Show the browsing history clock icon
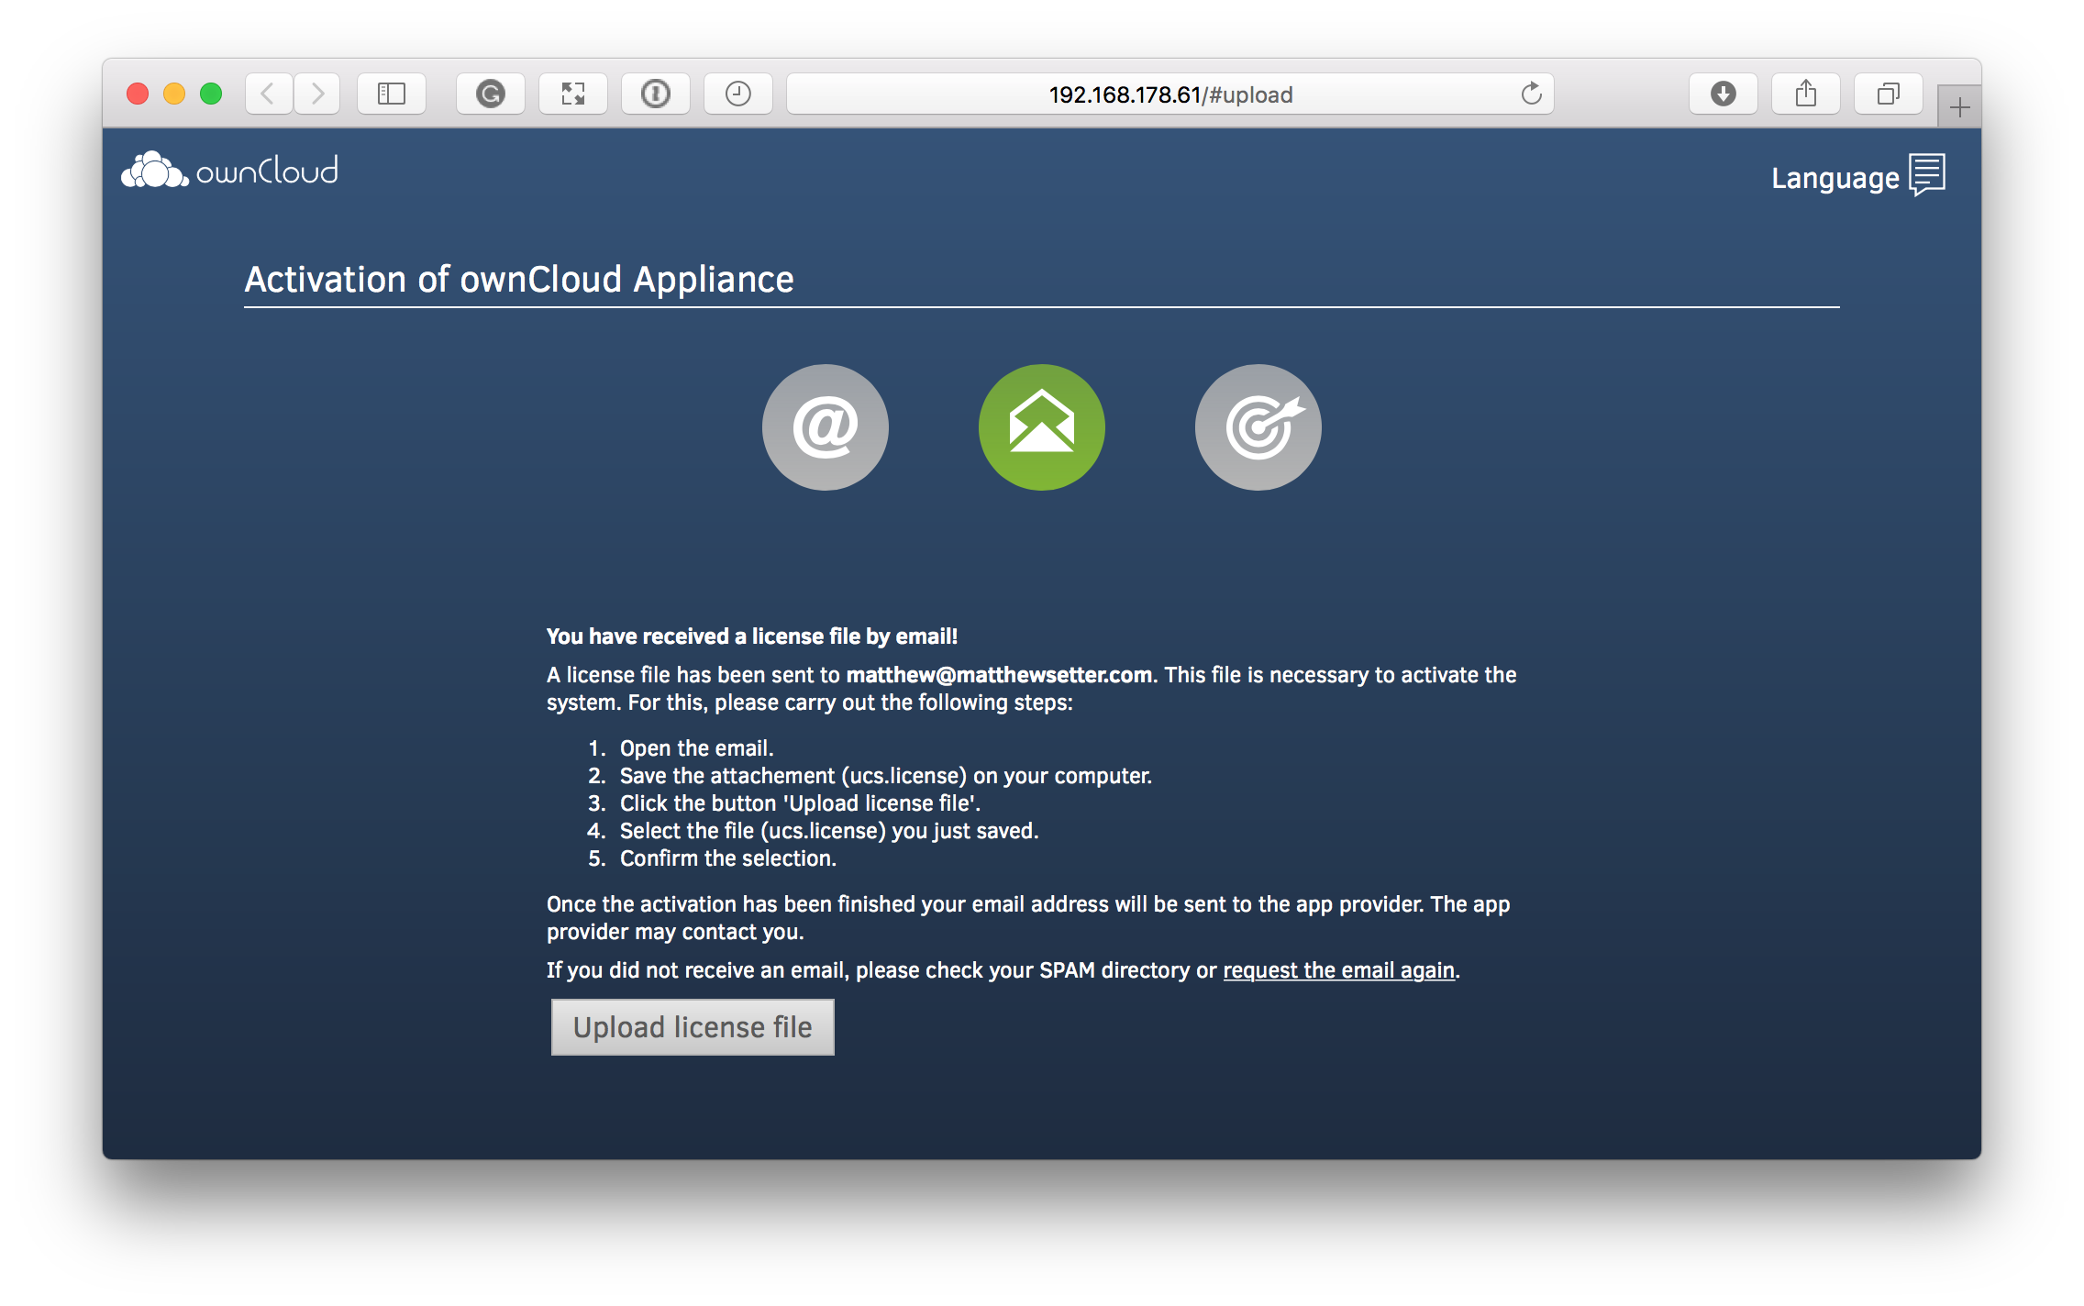 coord(738,93)
